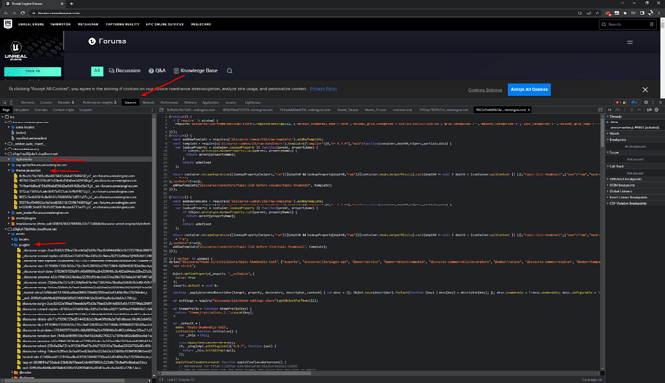Click the pause script execution icon
Screen dimensions: 665x383
click(x=610, y=110)
